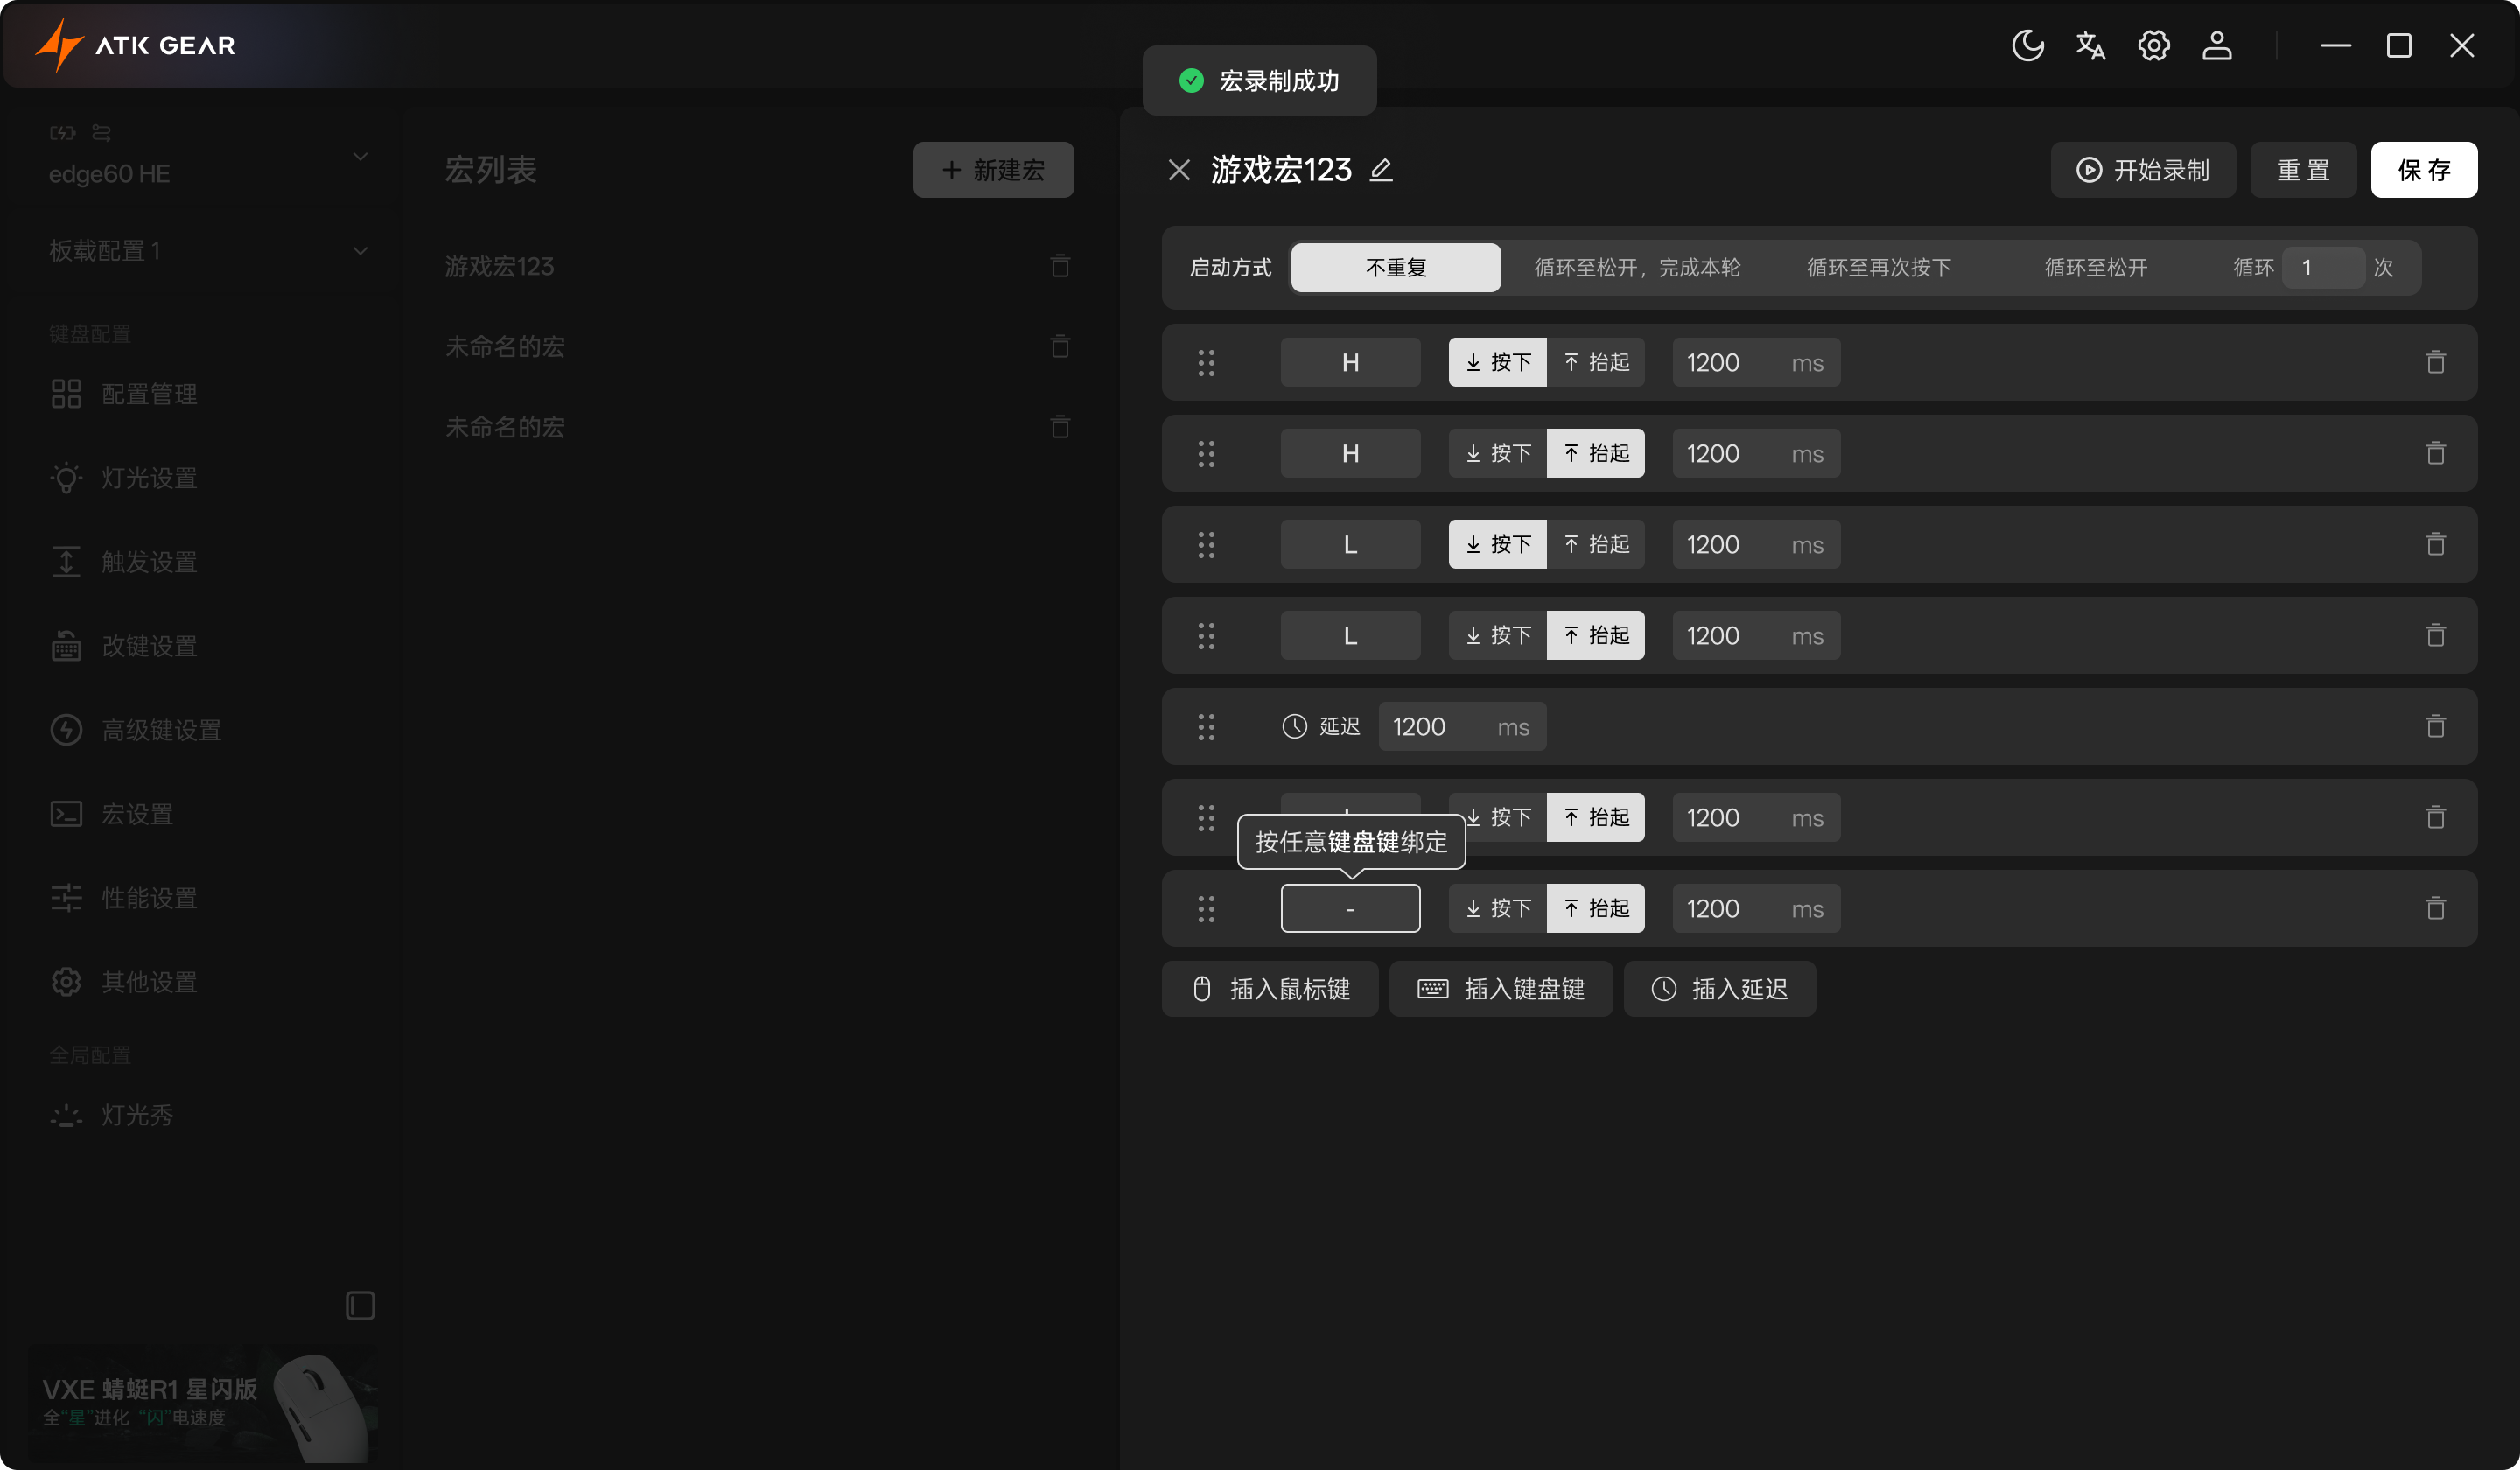This screenshot has height=1470, width=2520.
Task: Open 灯光设置 in the sidebar
Action: click(149, 478)
